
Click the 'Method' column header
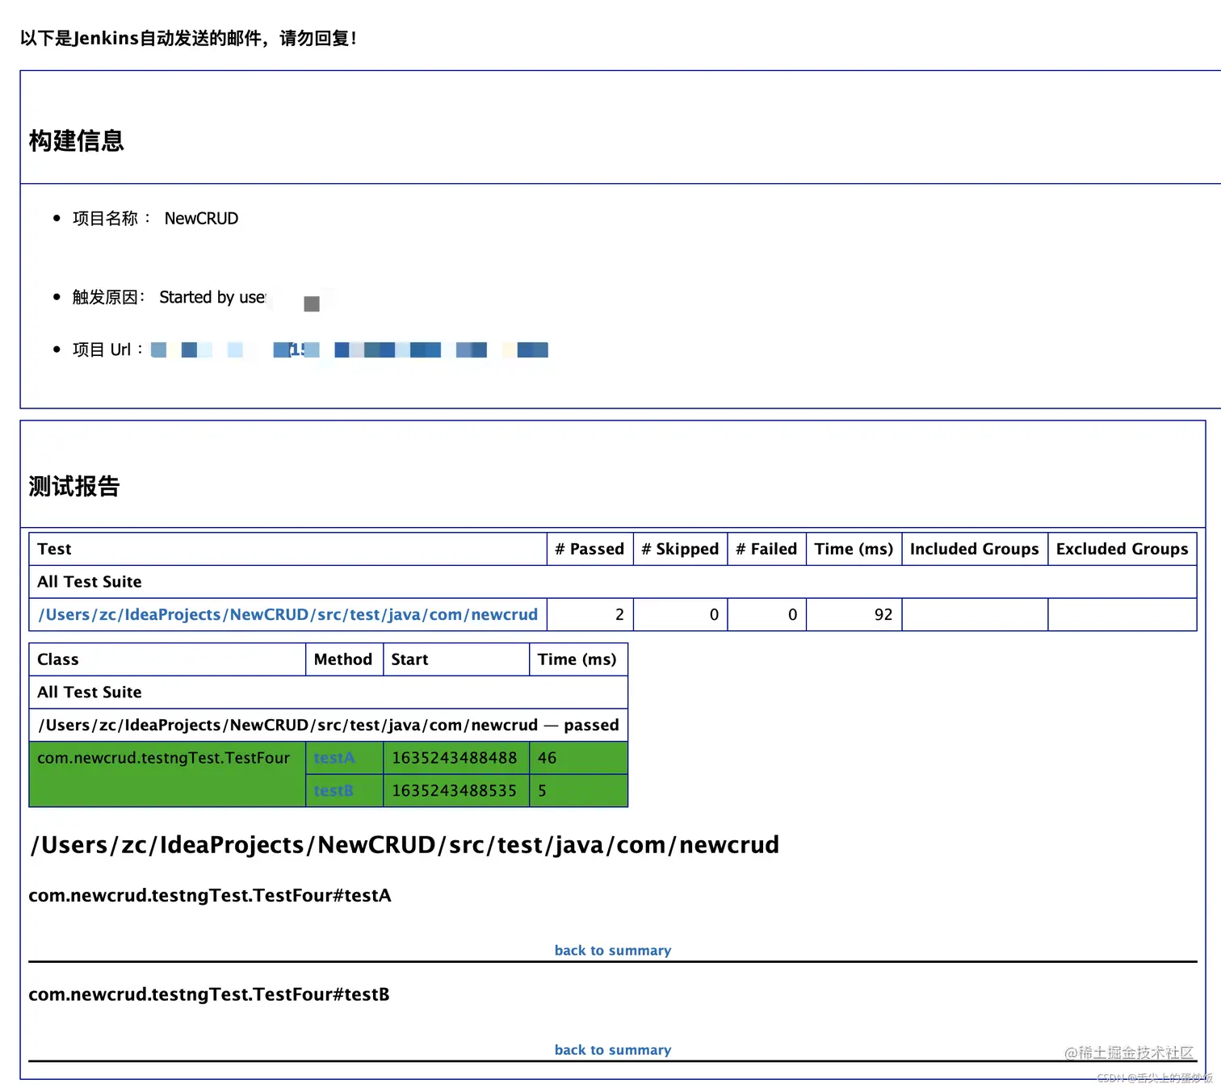343,659
